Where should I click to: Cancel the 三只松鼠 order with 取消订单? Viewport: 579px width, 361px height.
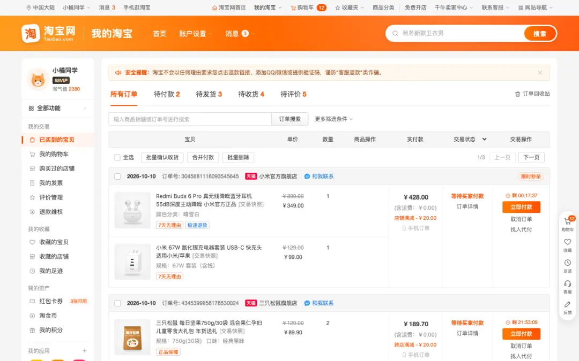point(521,346)
